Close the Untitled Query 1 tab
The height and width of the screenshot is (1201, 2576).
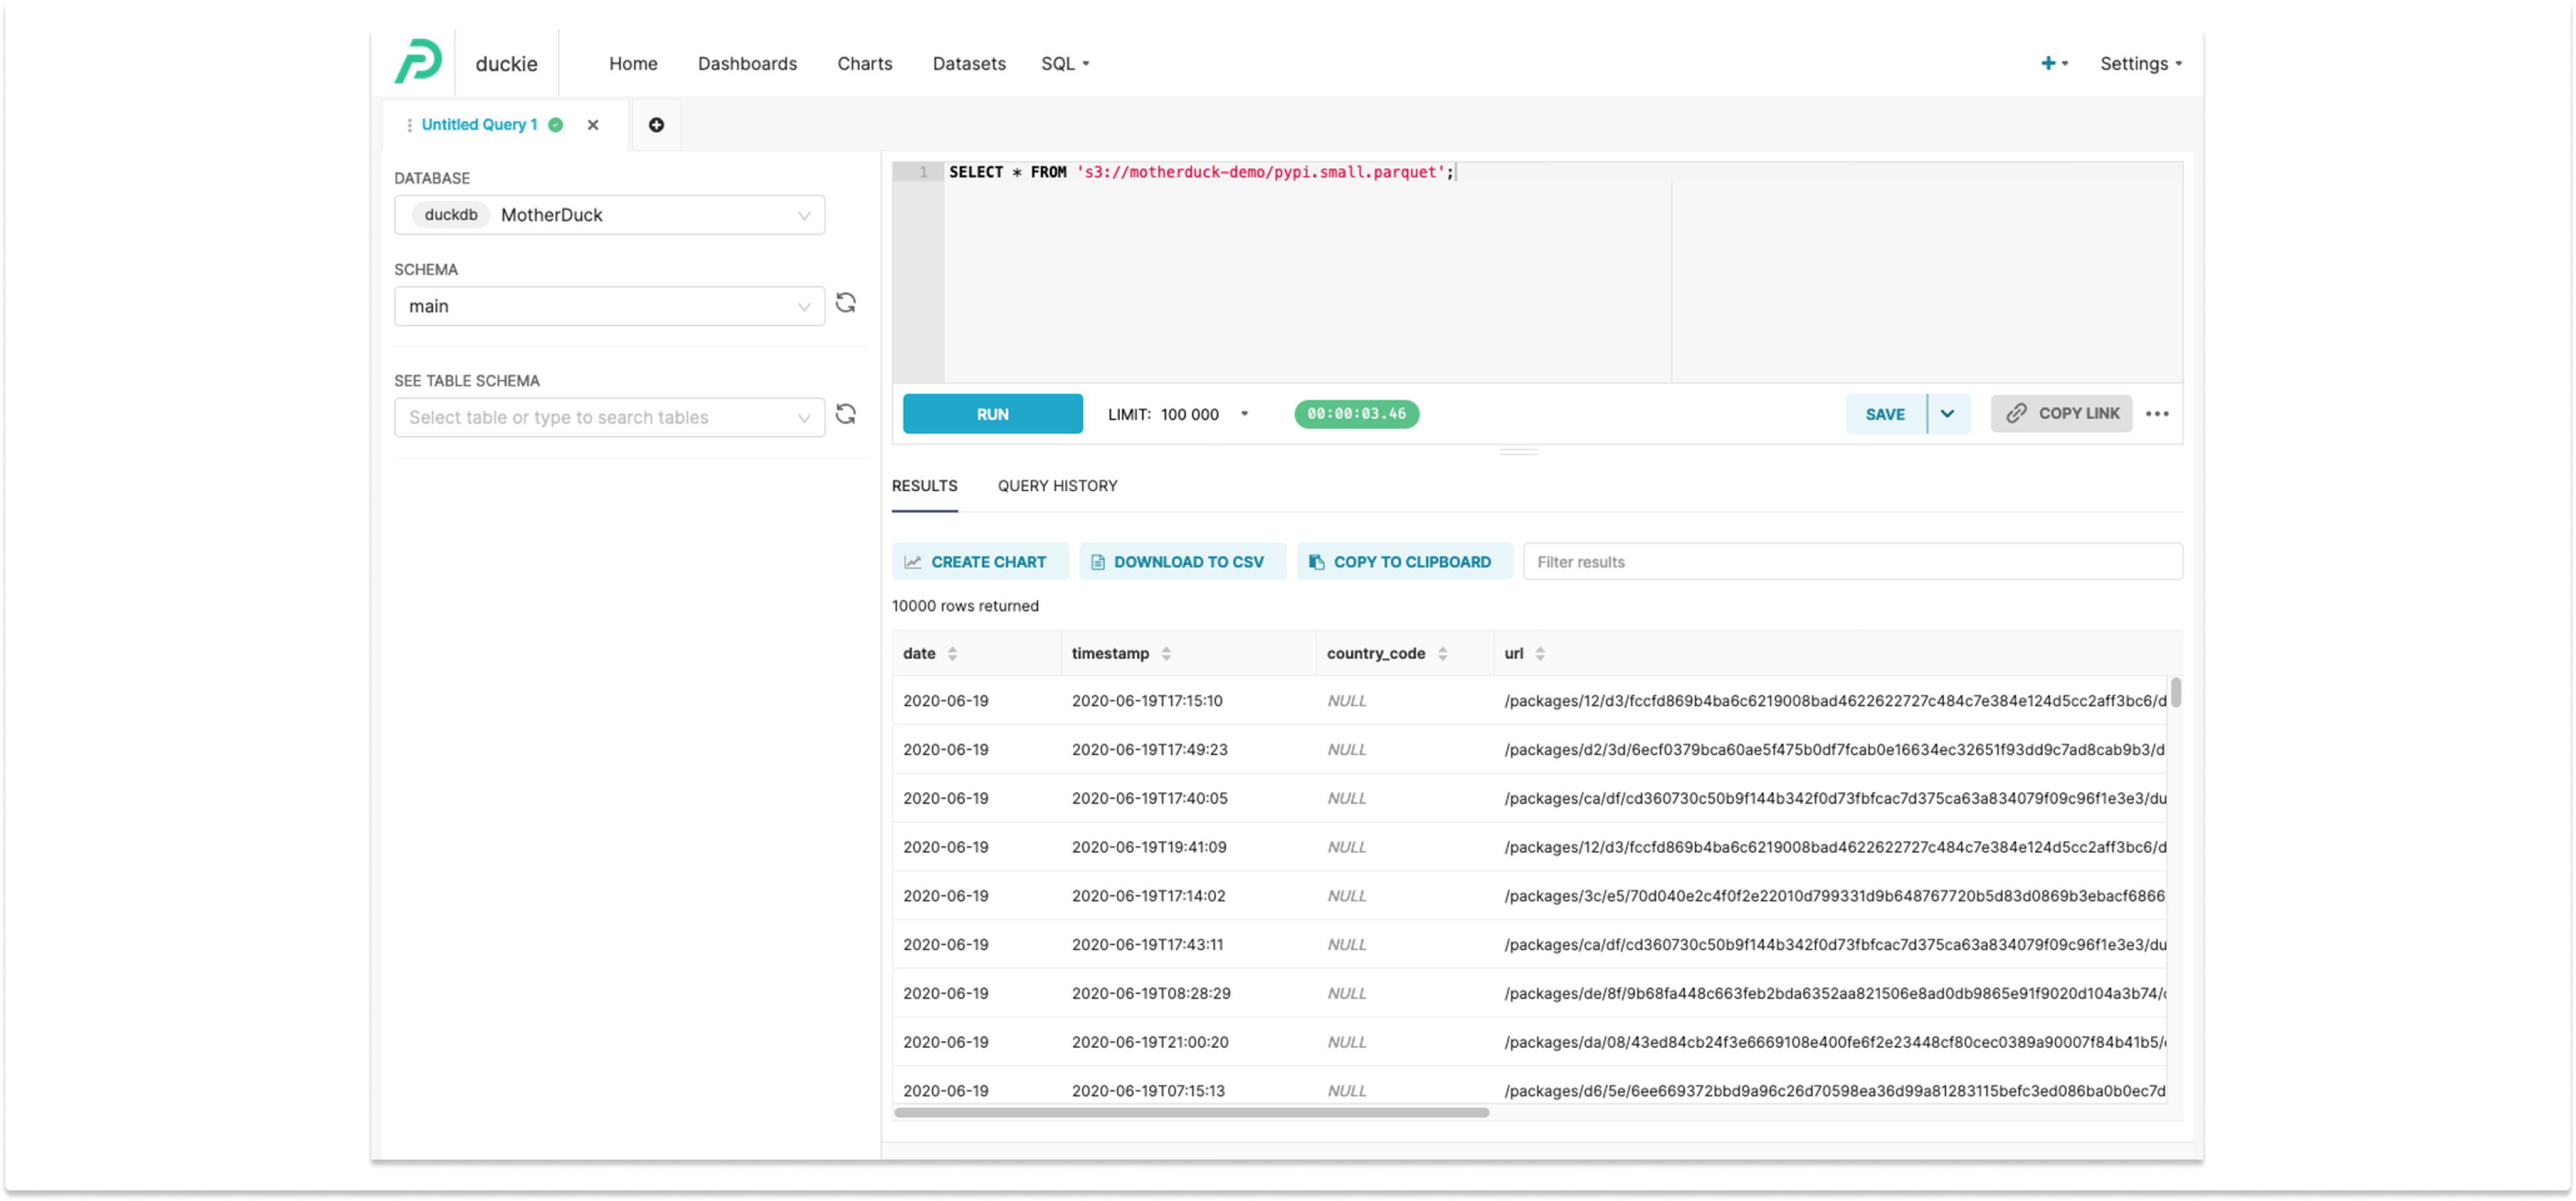[593, 125]
